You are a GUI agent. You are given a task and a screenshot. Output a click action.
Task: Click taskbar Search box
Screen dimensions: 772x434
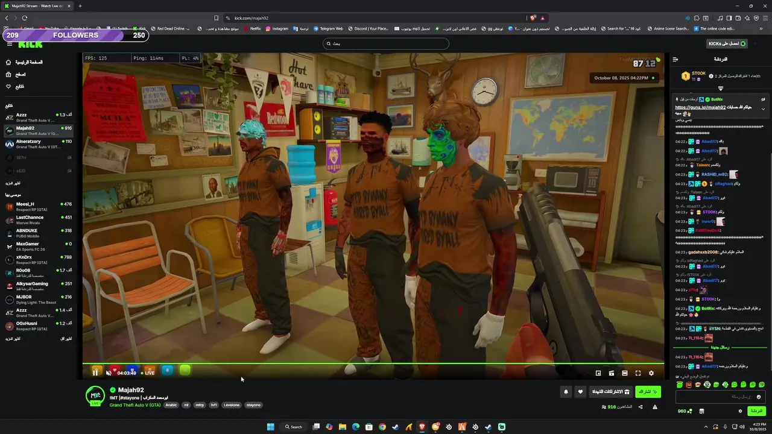tap(294, 427)
